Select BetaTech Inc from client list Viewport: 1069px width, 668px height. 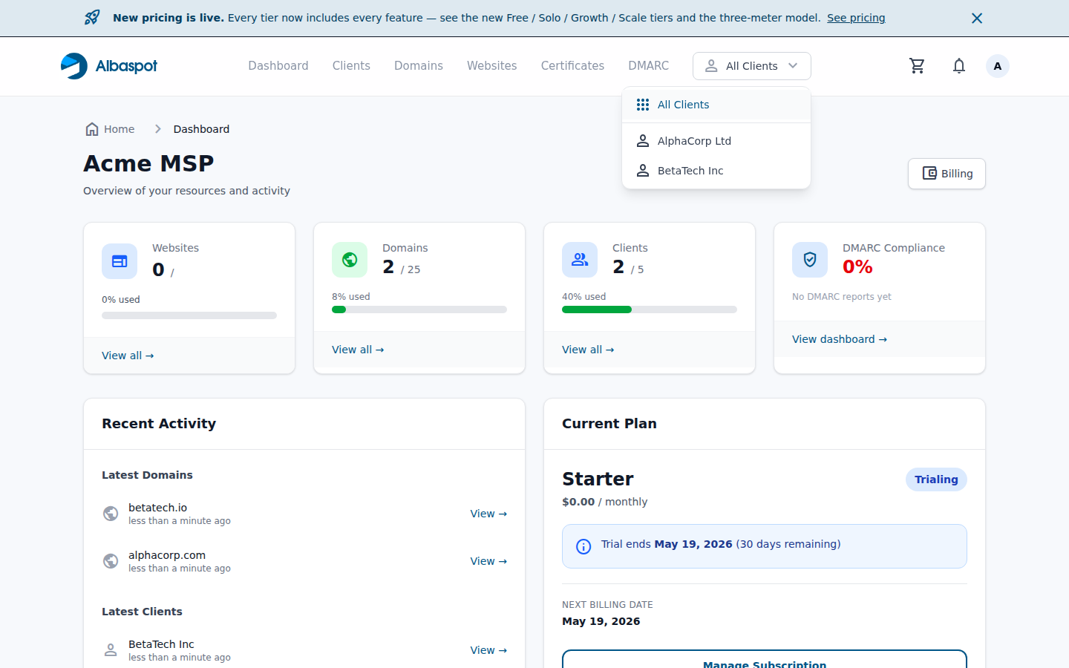click(716, 171)
